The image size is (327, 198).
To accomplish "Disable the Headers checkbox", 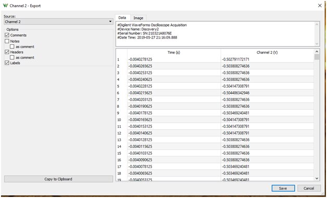I will click(x=7, y=52).
